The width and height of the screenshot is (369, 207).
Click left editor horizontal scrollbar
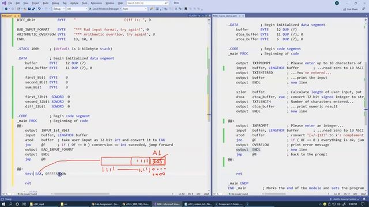[x=81, y=194]
